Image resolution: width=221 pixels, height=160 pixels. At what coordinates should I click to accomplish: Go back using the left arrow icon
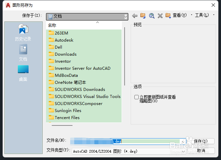coord(135,16)
